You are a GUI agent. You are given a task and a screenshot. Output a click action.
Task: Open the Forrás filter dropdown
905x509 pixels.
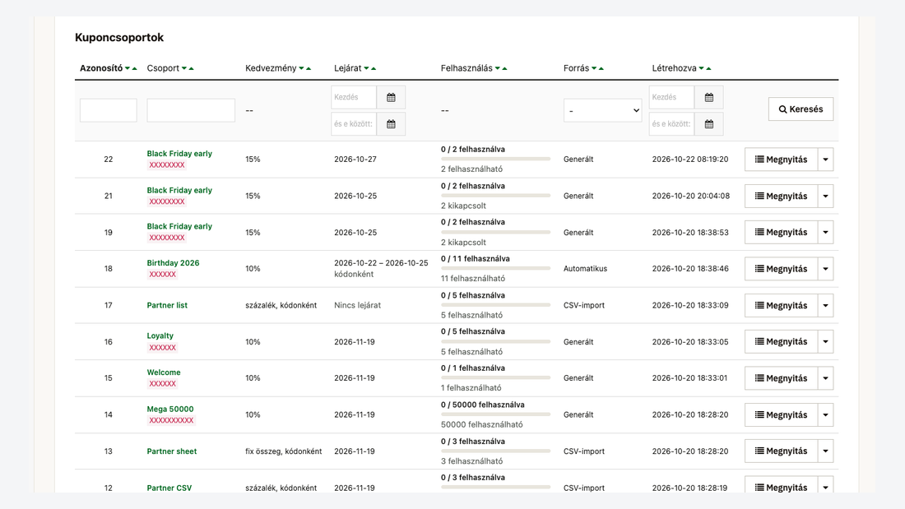(x=602, y=110)
